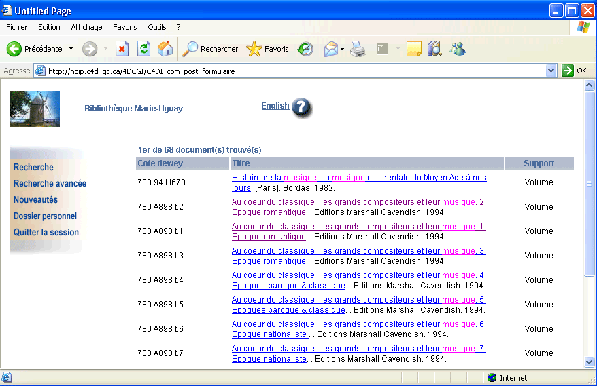Click the Rechercher toolbar button
The image size is (597, 386).
click(210, 49)
